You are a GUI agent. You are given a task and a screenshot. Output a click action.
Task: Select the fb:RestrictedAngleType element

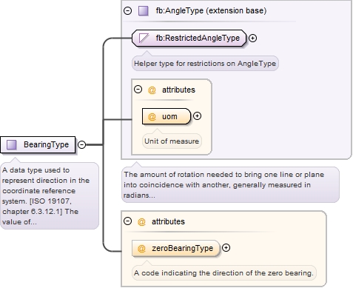coord(189,38)
